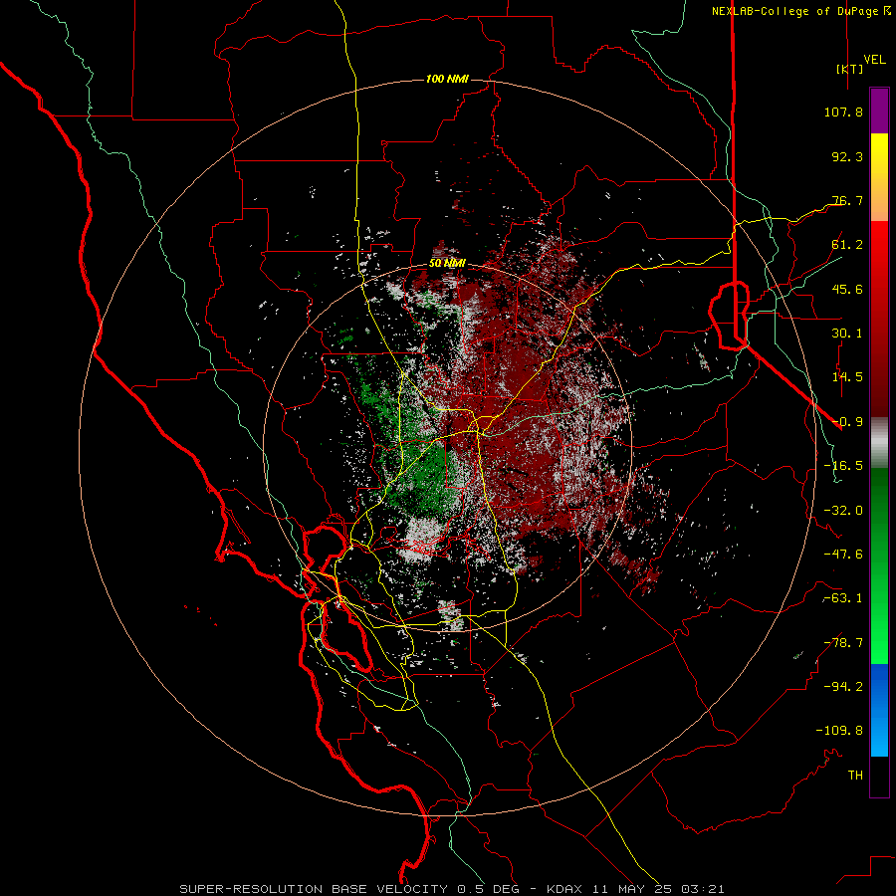Click the 14.5 velocity scale value
The image size is (896, 896).
coord(847,377)
